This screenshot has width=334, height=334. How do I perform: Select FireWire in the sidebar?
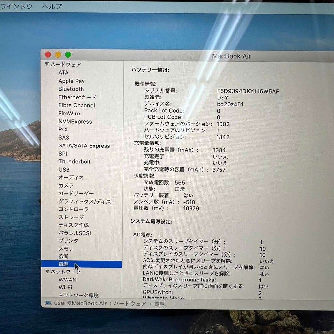(69, 113)
